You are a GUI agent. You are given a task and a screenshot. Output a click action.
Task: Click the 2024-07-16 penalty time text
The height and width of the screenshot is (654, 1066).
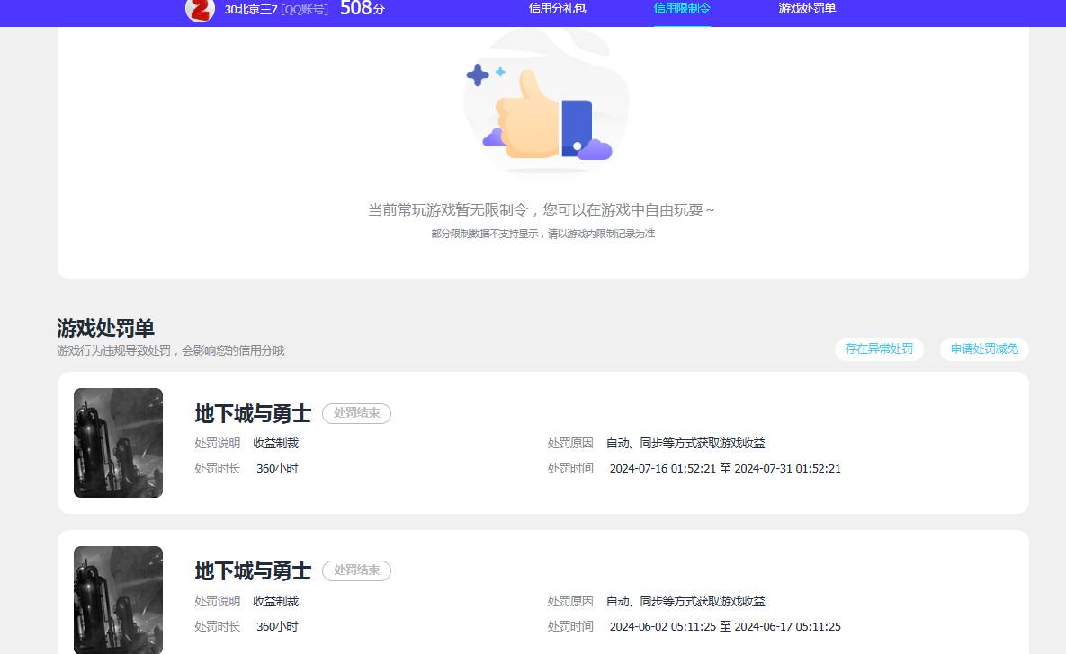click(725, 468)
